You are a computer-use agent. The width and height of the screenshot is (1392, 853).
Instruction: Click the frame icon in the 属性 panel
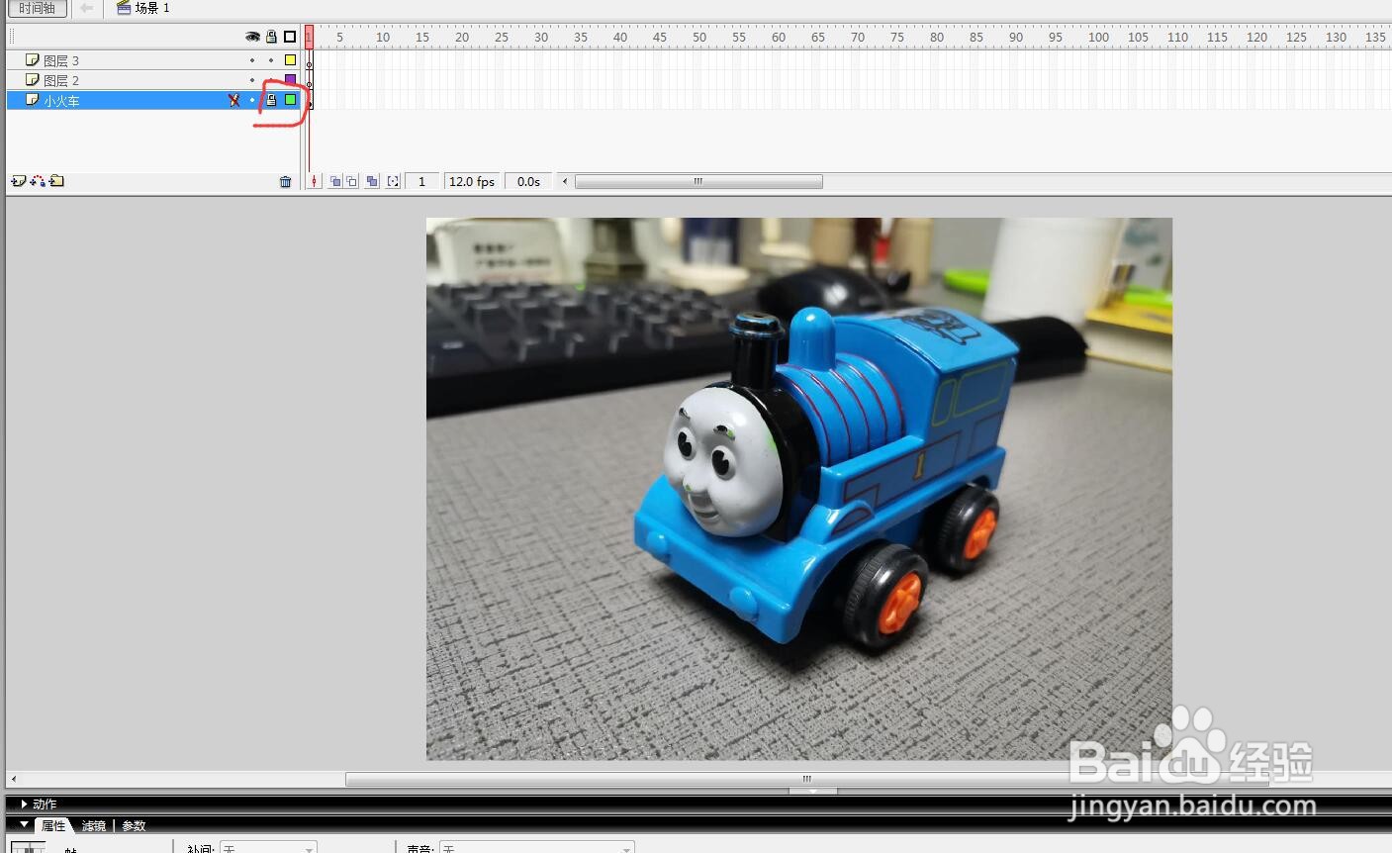pos(28,847)
